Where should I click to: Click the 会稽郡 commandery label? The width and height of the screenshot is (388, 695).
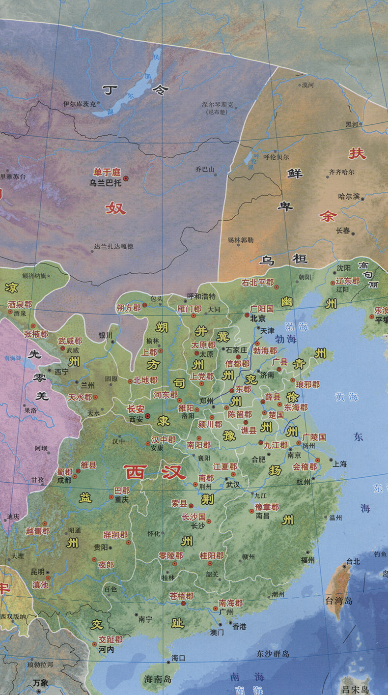[x=305, y=467]
